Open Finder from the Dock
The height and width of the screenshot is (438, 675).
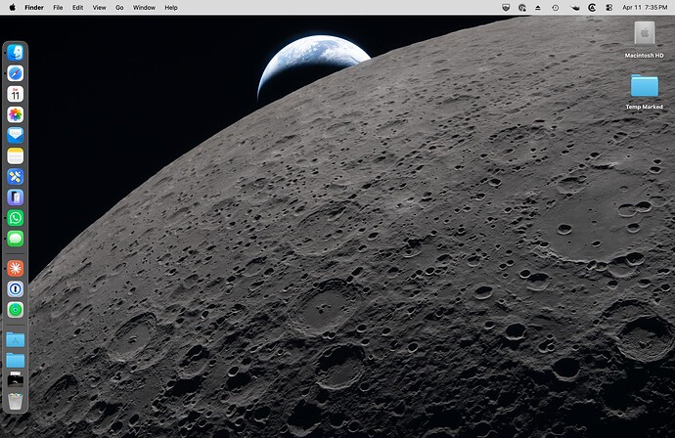tap(15, 53)
